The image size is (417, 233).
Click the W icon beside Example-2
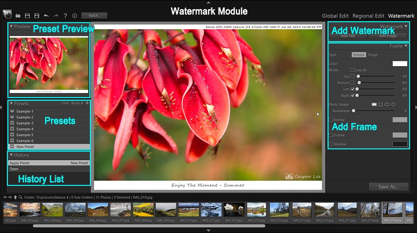pyautogui.click(x=12, y=117)
